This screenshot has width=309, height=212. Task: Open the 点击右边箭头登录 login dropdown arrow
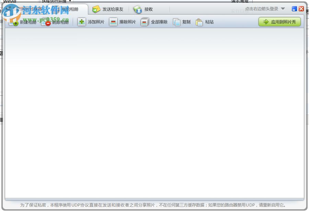(282, 9)
